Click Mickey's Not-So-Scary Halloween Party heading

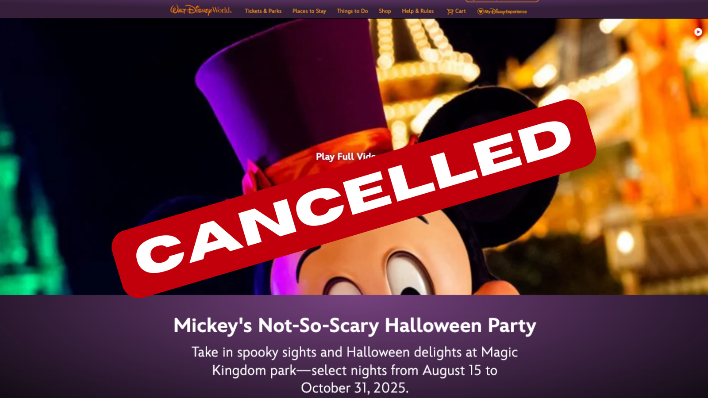[x=354, y=325]
